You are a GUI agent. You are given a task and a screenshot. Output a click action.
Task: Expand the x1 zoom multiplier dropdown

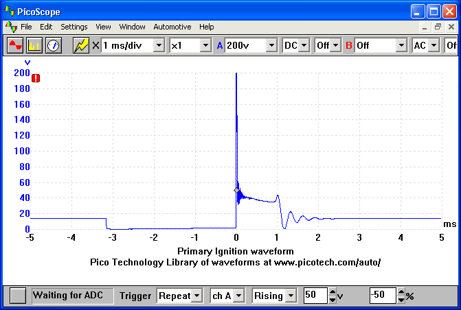[x=205, y=45]
